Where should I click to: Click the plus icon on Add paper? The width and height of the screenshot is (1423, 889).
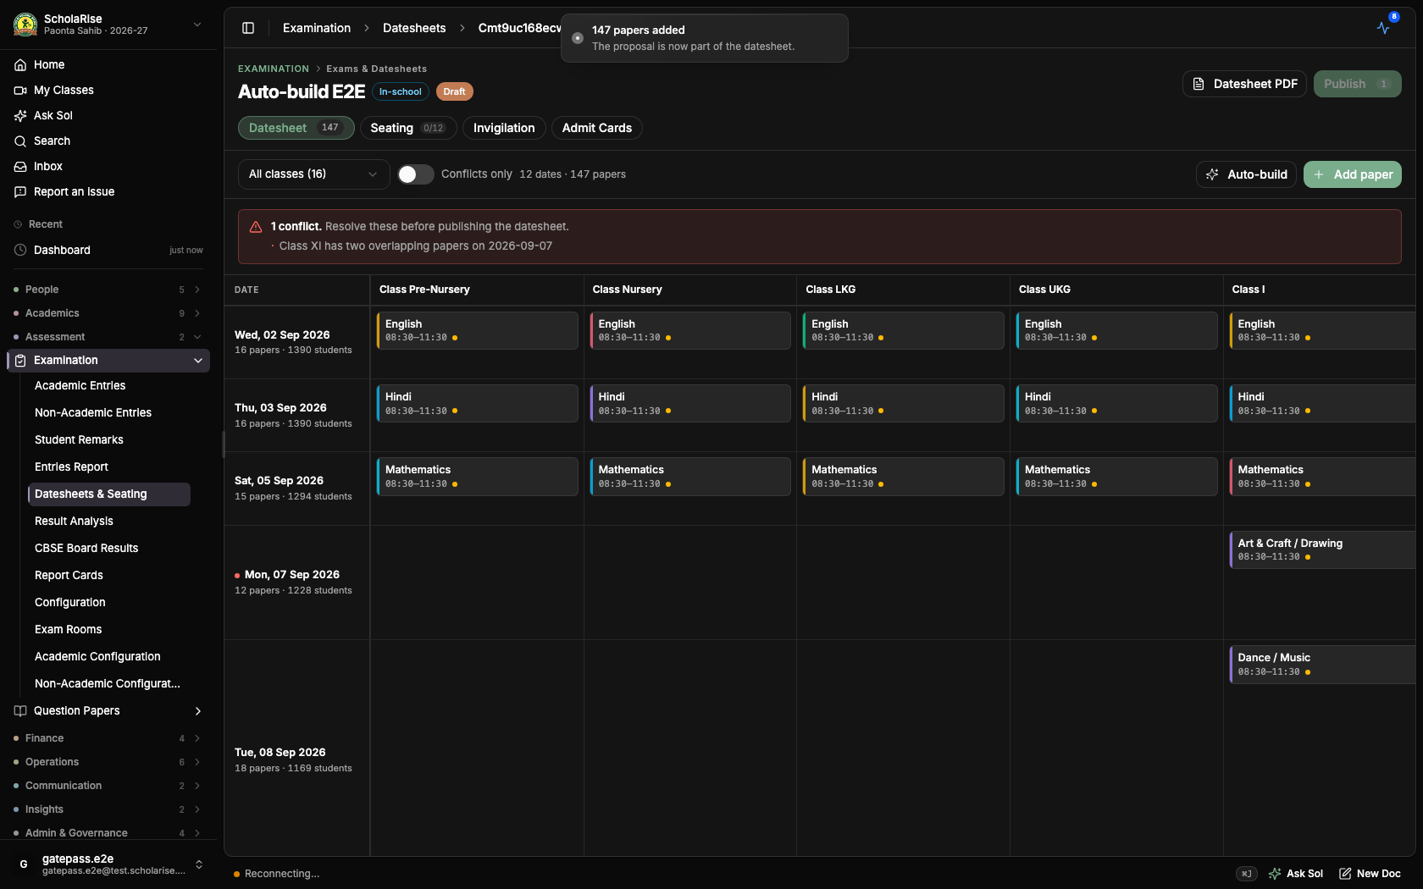tap(1319, 174)
